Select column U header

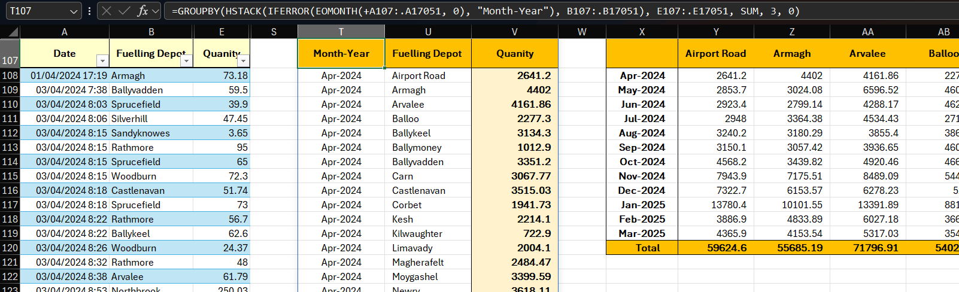[428, 32]
